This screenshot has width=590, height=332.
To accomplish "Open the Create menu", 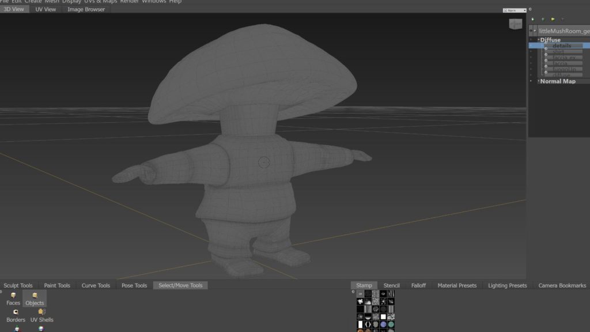I will point(33,2).
